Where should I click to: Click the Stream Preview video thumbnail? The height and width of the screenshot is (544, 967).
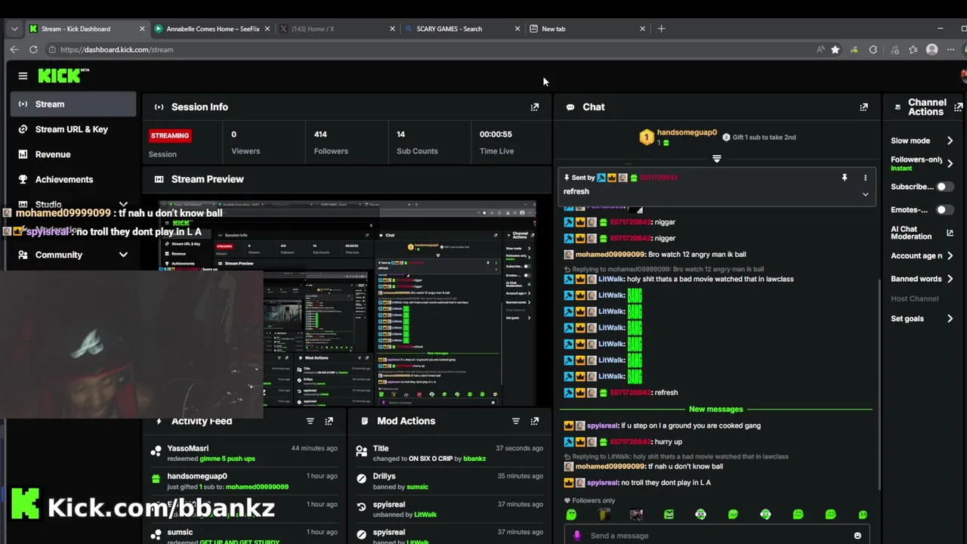[348, 304]
